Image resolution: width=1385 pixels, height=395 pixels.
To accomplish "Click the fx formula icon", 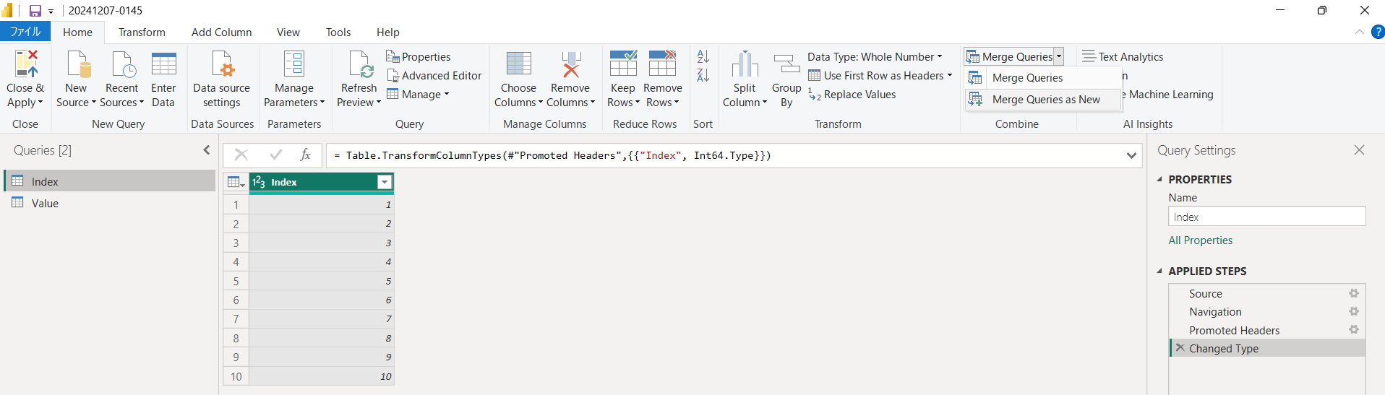I will point(305,155).
